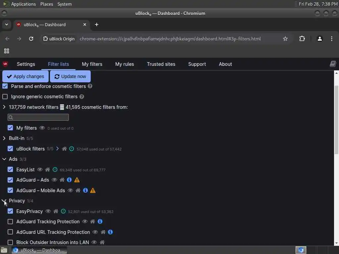View EasyList content via eye icon
Image resolution: width=339 pixels, height=254 pixels.
pyautogui.click(x=40, y=170)
